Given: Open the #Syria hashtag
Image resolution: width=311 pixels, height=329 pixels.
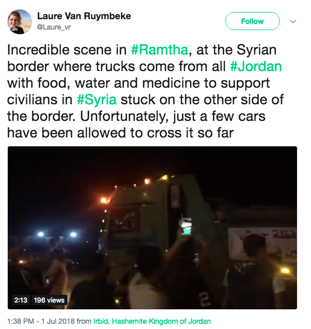Looking at the screenshot, I should pos(96,100).
